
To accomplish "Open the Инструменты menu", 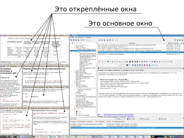I will point(80,37).
